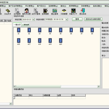Open 财务管理 menu

(x=86, y=6)
